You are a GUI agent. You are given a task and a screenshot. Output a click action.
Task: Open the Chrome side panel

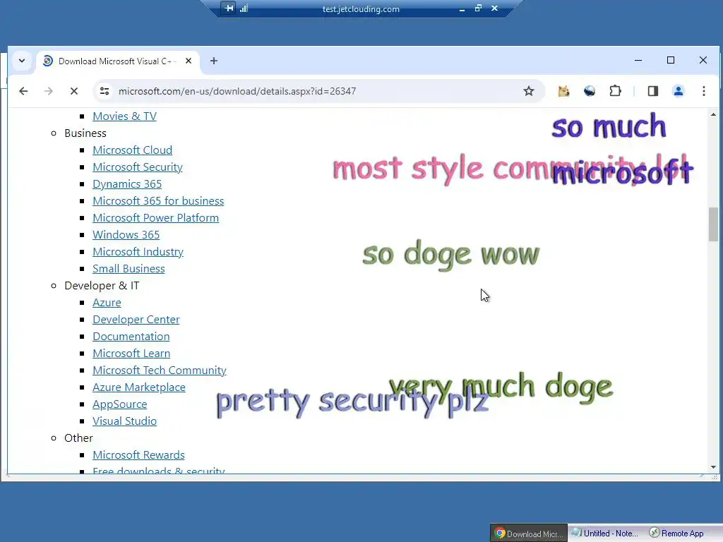(x=653, y=91)
